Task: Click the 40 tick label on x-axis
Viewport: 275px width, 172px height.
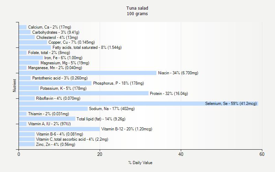Action: point(181,154)
